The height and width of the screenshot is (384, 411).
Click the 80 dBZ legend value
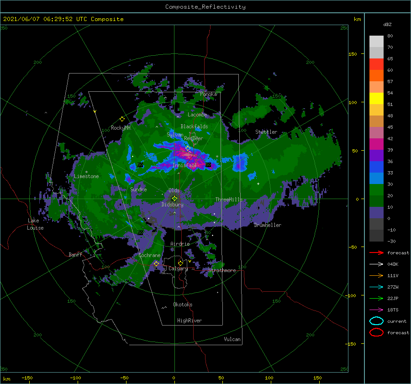click(390, 36)
